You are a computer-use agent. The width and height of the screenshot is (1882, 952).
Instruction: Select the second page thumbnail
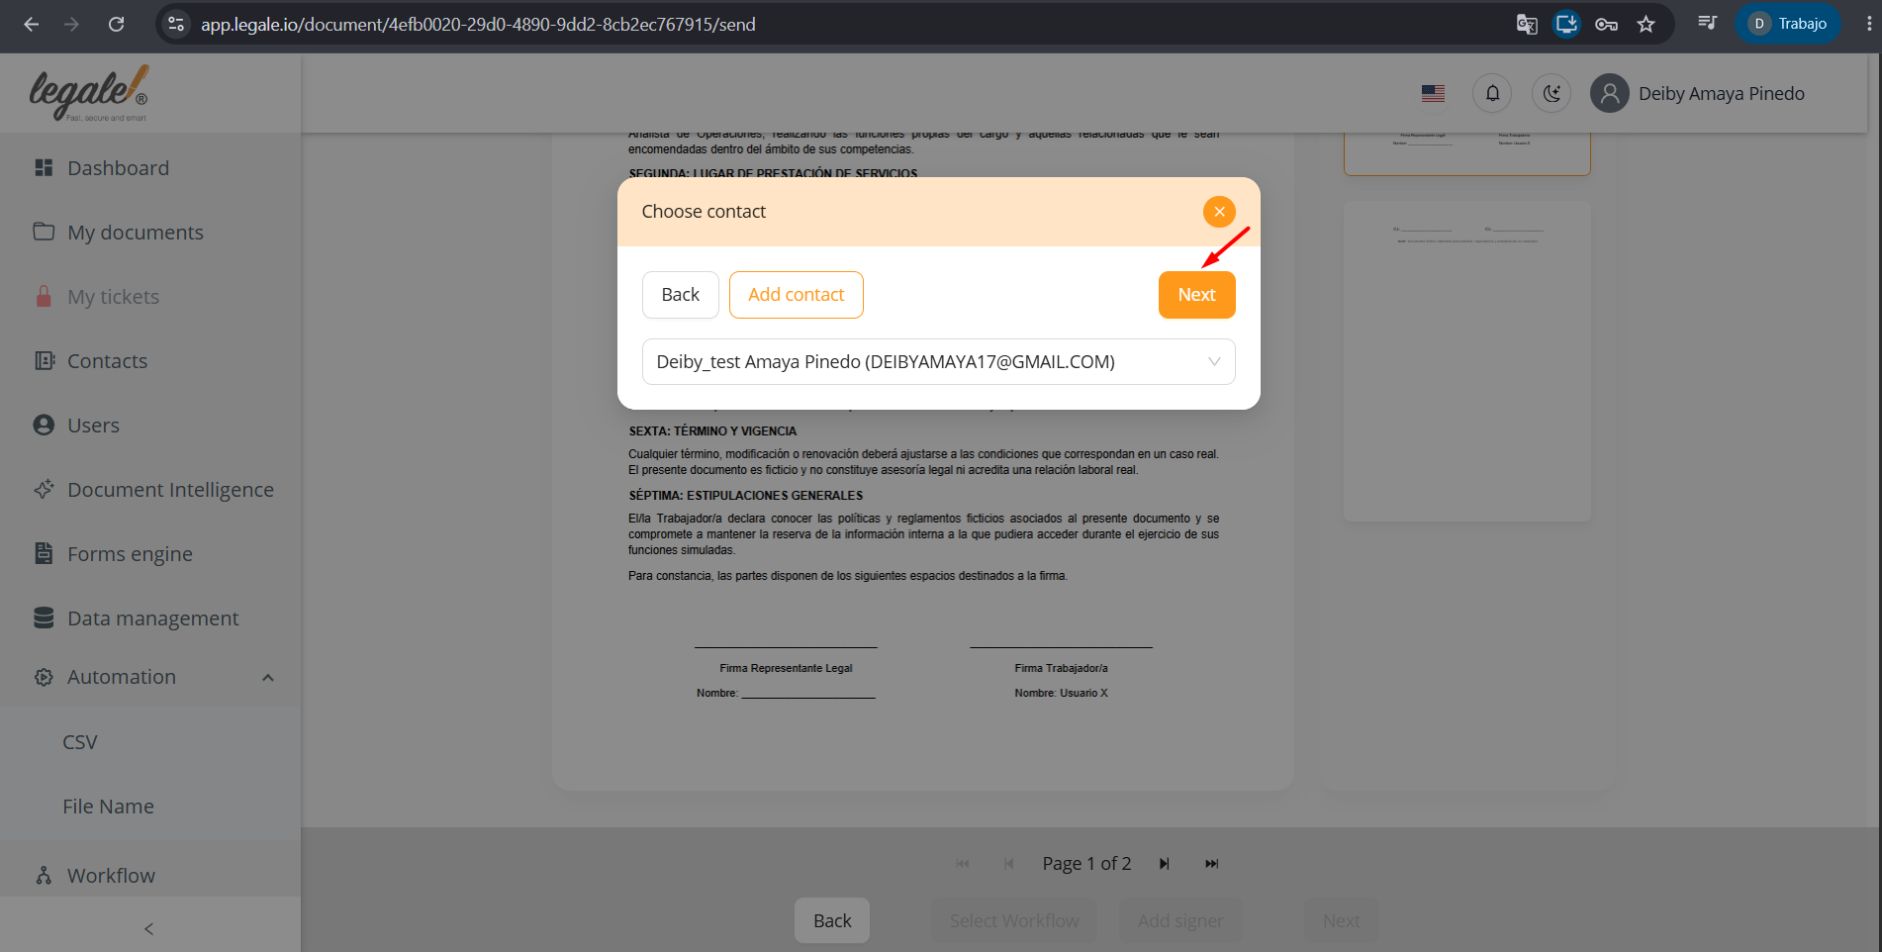point(1467,361)
